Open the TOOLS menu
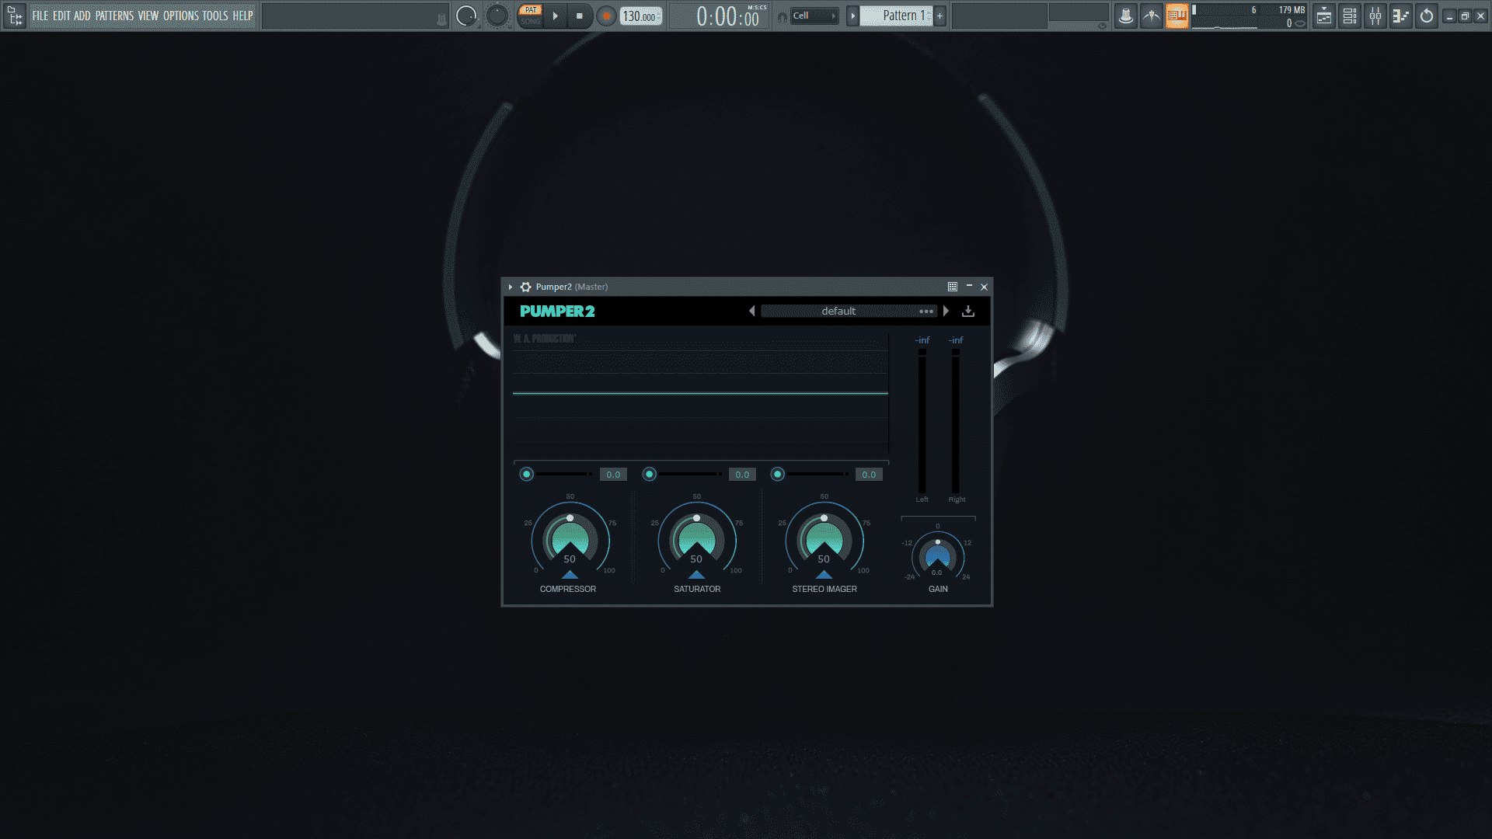 point(215,16)
